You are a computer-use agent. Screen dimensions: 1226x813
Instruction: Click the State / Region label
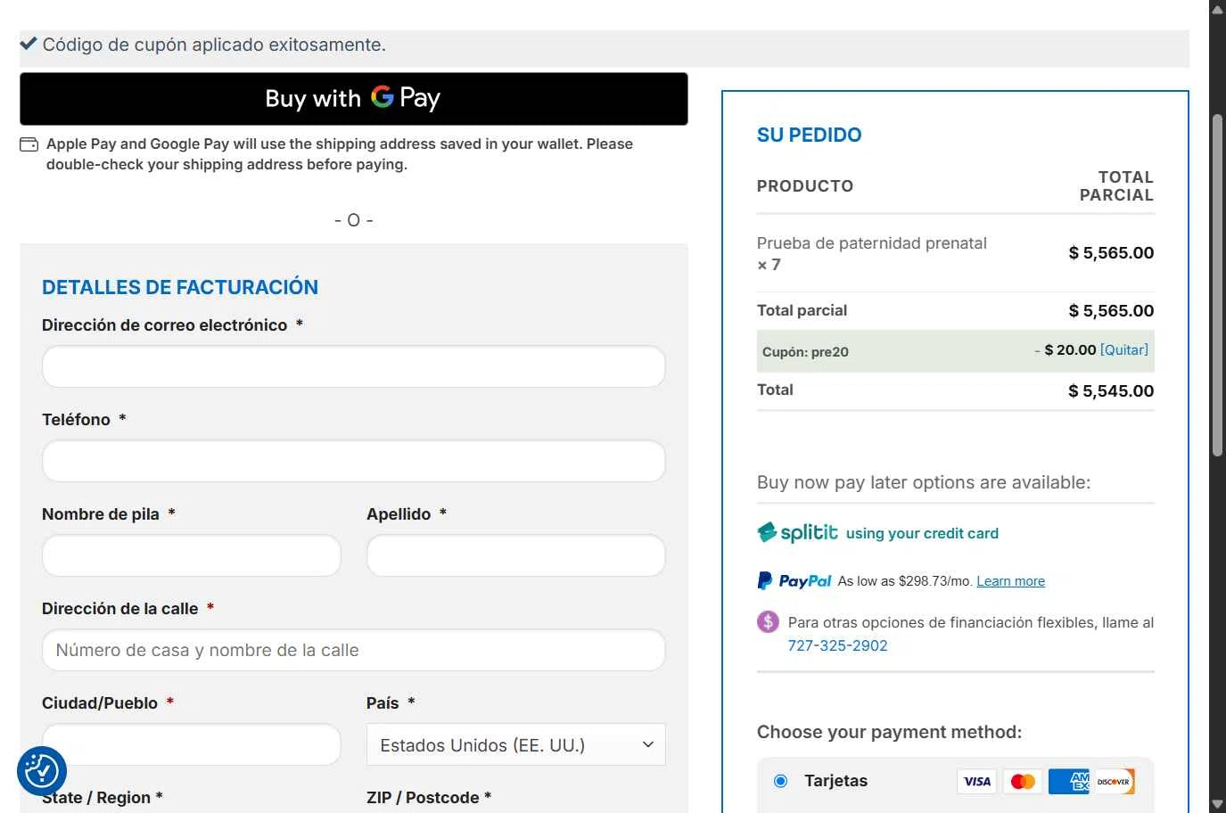(103, 798)
